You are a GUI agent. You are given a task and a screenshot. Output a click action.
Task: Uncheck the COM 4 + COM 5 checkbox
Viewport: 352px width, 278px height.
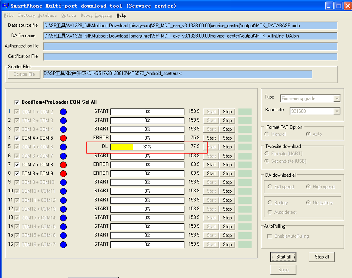(17, 138)
